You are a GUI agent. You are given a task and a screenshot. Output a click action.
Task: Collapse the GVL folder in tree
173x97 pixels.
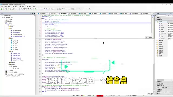pos(8,38)
